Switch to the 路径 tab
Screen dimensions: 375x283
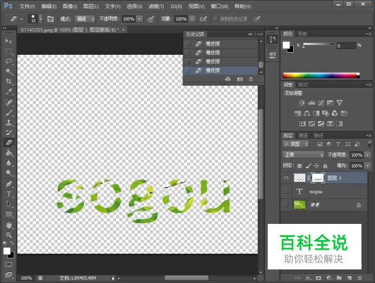click(318, 136)
